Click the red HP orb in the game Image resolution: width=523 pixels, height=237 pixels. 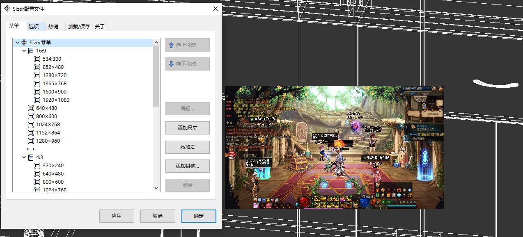pyautogui.click(x=305, y=201)
